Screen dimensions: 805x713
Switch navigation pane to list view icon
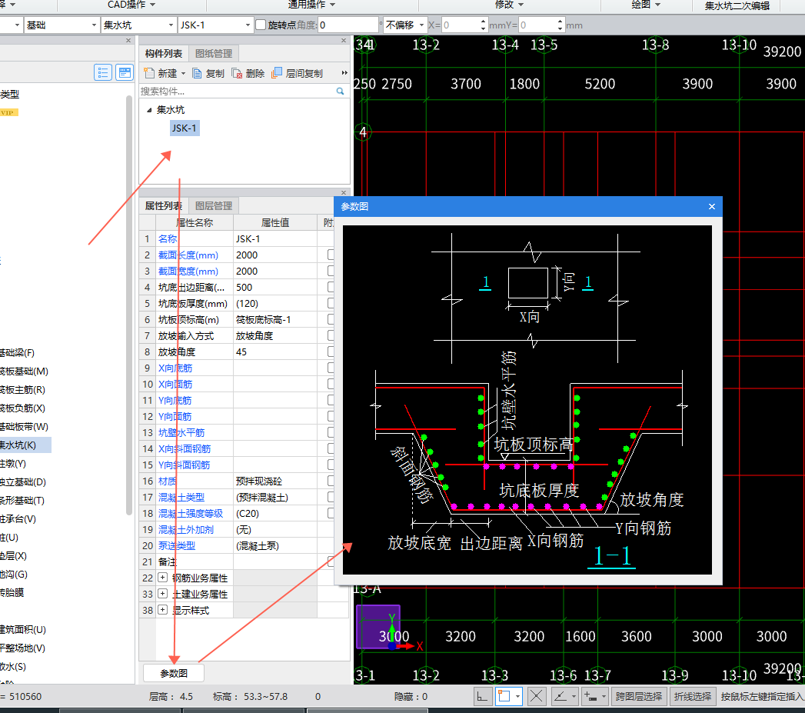point(103,73)
